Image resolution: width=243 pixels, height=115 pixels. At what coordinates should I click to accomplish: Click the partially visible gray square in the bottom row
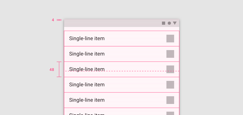pyautogui.click(x=170, y=113)
